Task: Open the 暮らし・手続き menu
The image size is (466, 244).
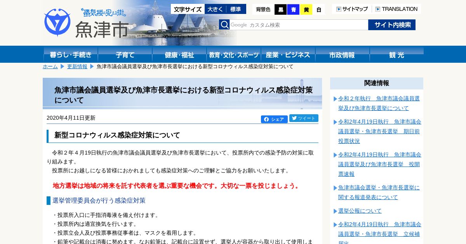Action: 71,55
